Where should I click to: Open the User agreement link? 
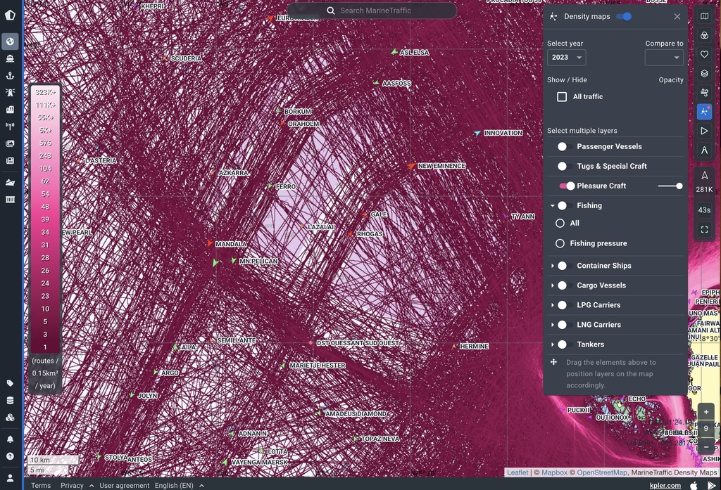(x=124, y=485)
